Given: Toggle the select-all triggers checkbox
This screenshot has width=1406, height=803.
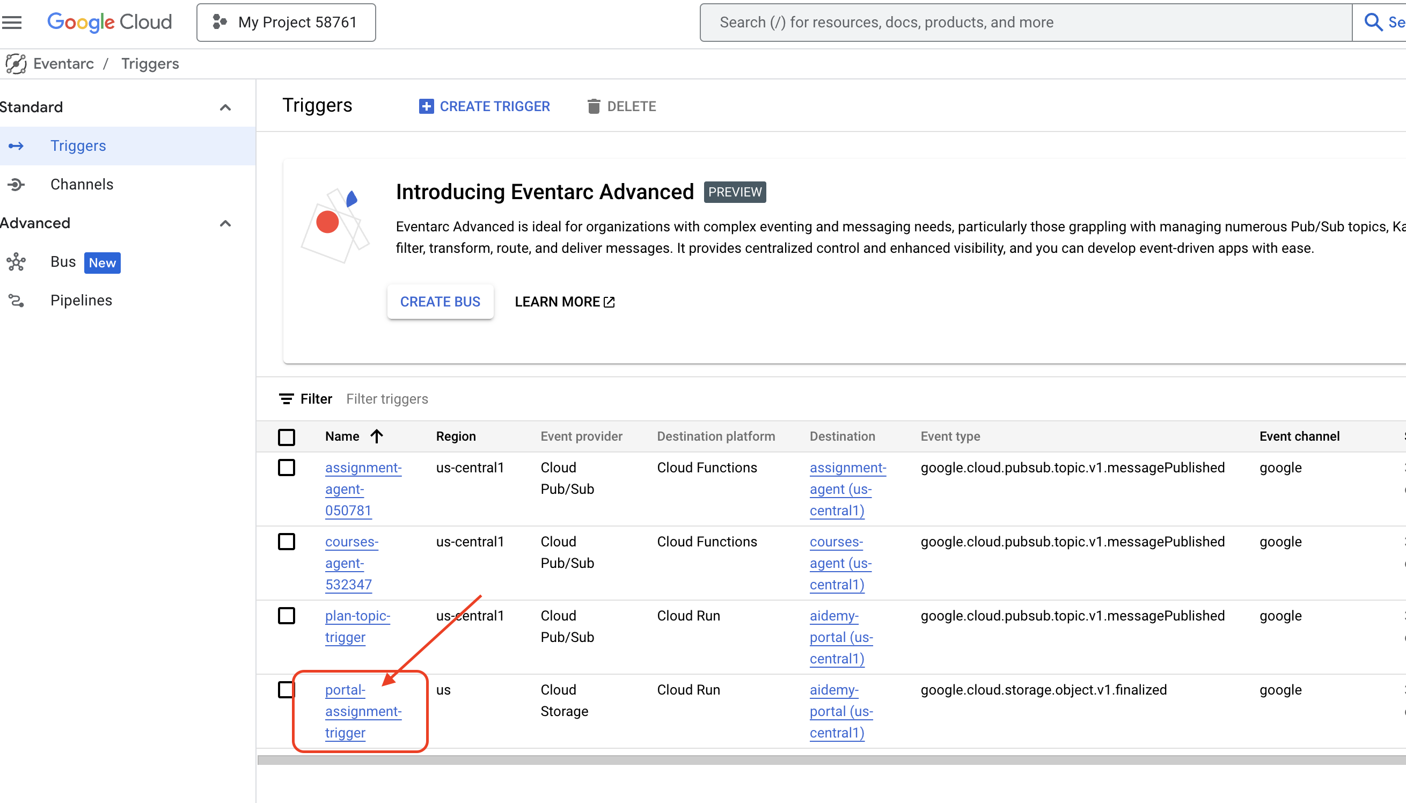Looking at the screenshot, I should pos(287,436).
